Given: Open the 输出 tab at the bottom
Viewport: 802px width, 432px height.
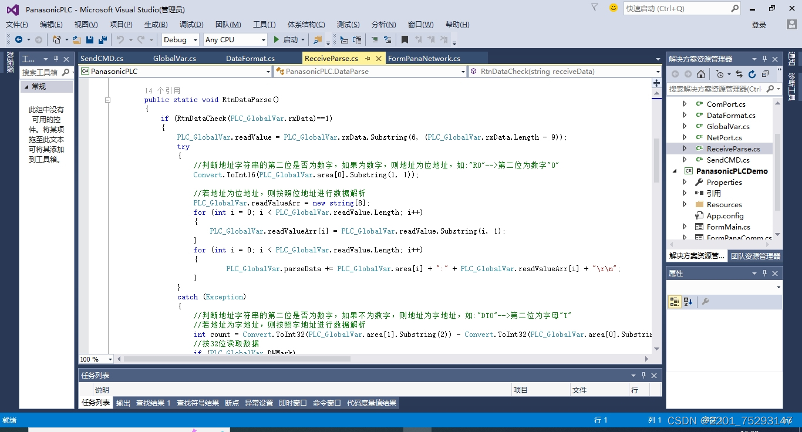Looking at the screenshot, I should (x=123, y=403).
